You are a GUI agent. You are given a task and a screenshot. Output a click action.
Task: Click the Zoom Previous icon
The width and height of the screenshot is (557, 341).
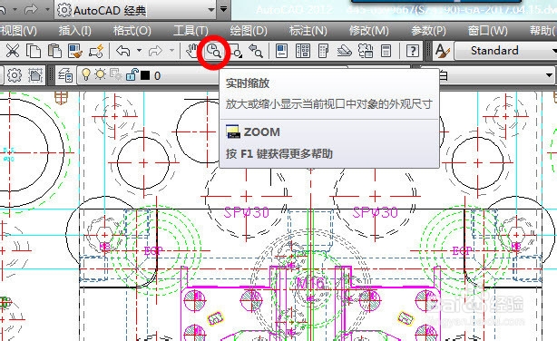[256, 51]
